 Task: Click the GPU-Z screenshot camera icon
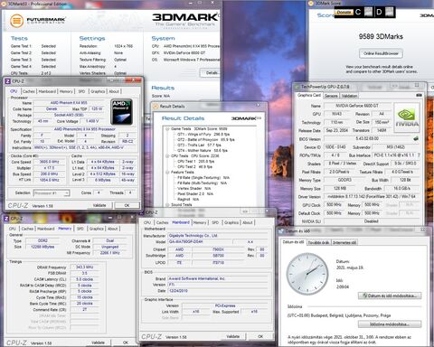pos(419,95)
